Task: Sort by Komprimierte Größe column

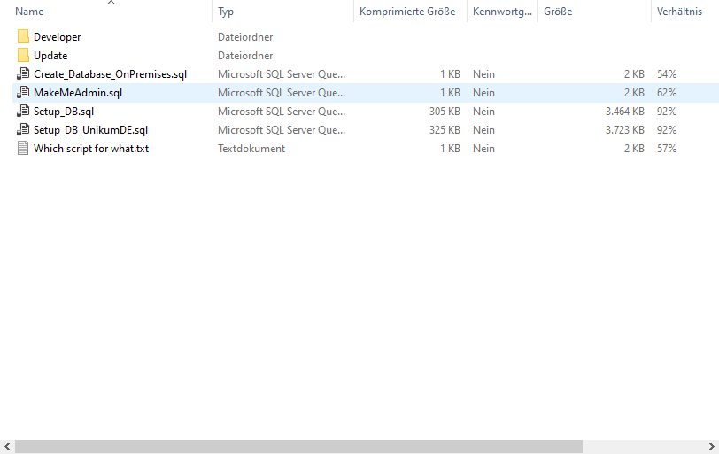Action: (x=407, y=12)
